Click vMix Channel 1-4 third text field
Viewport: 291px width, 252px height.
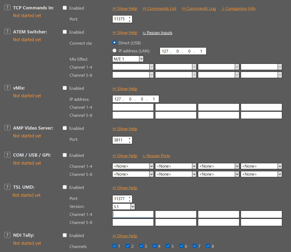[219, 107]
